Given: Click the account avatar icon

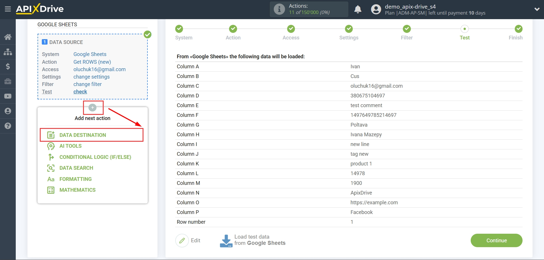Looking at the screenshot, I should [x=376, y=9].
